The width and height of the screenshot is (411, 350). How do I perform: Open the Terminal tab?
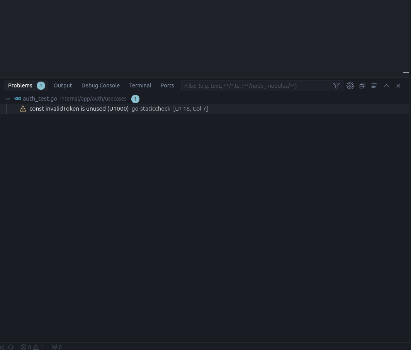140,85
